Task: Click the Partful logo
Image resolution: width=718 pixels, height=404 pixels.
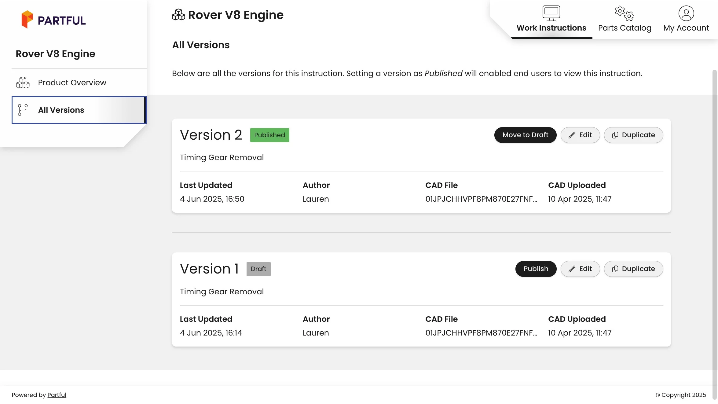Action: (53, 20)
